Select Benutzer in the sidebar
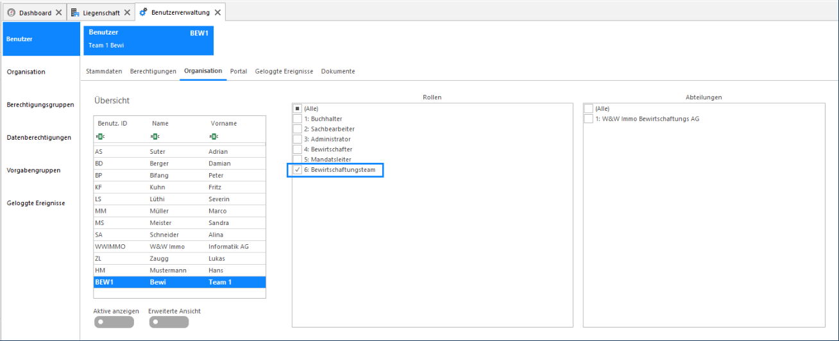Screen dimensions: 839x341 pos(41,39)
